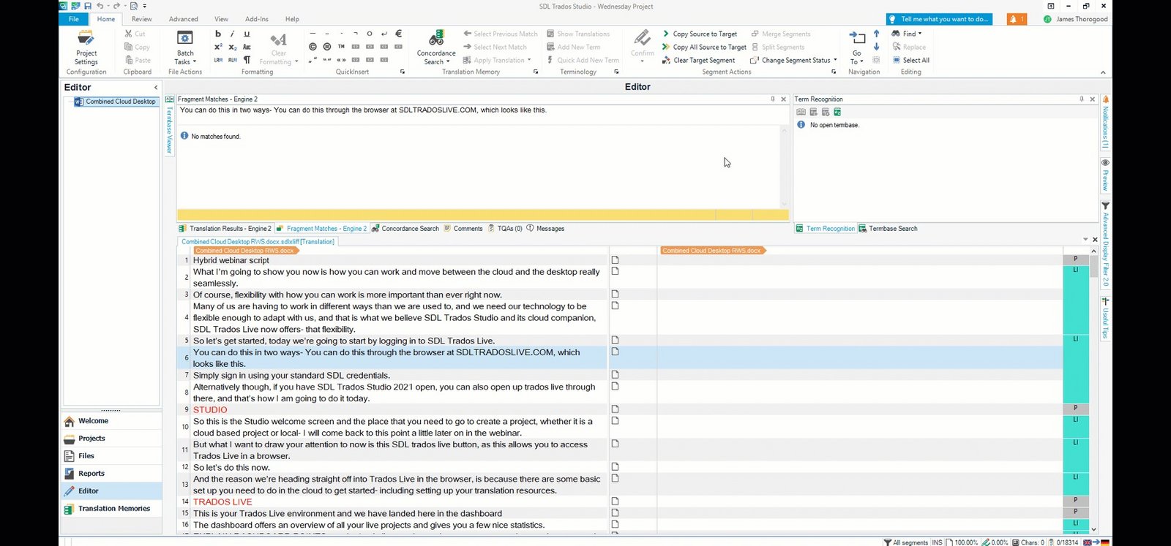Open the Find dropdown

click(x=908, y=34)
